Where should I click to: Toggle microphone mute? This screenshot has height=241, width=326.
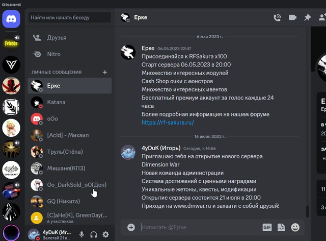coord(81,234)
